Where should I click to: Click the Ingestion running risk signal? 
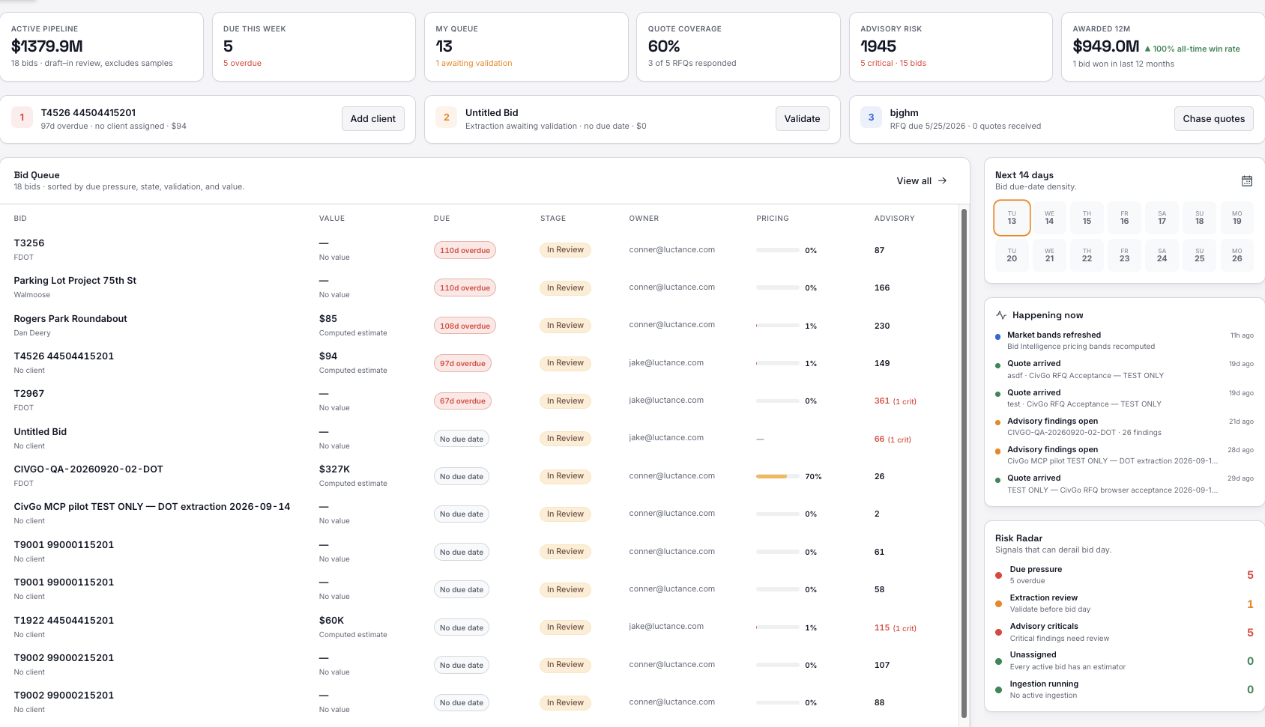pyautogui.click(x=1123, y=690)
